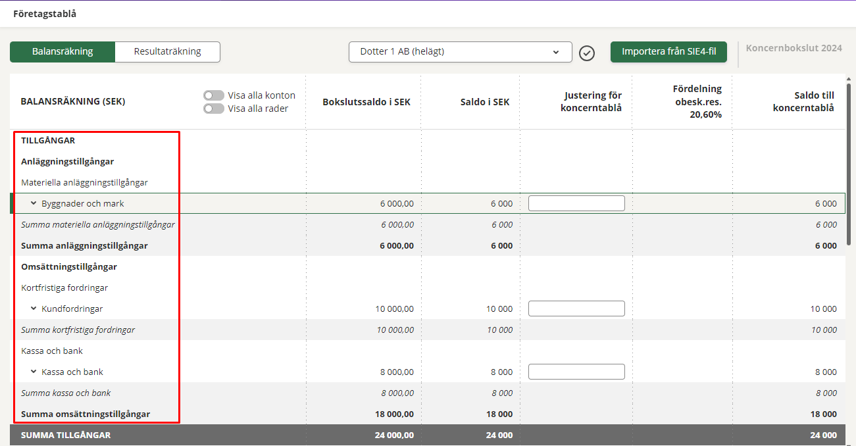
Task: Expand the Kundfordringar row chevron
Action: click(x=34, y=309)
